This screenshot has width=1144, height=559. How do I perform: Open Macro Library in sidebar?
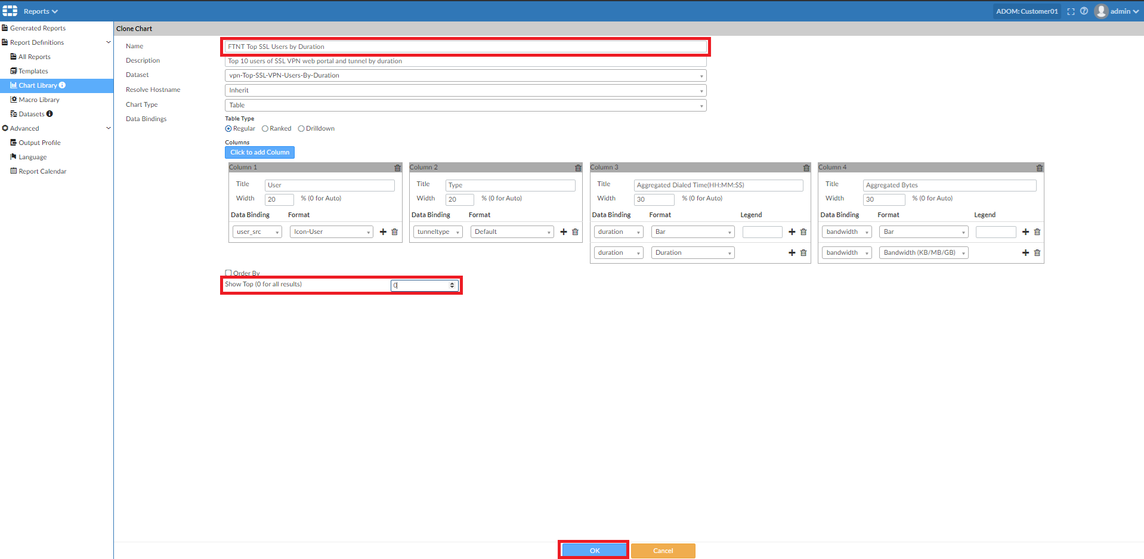[x=39, y=100]
